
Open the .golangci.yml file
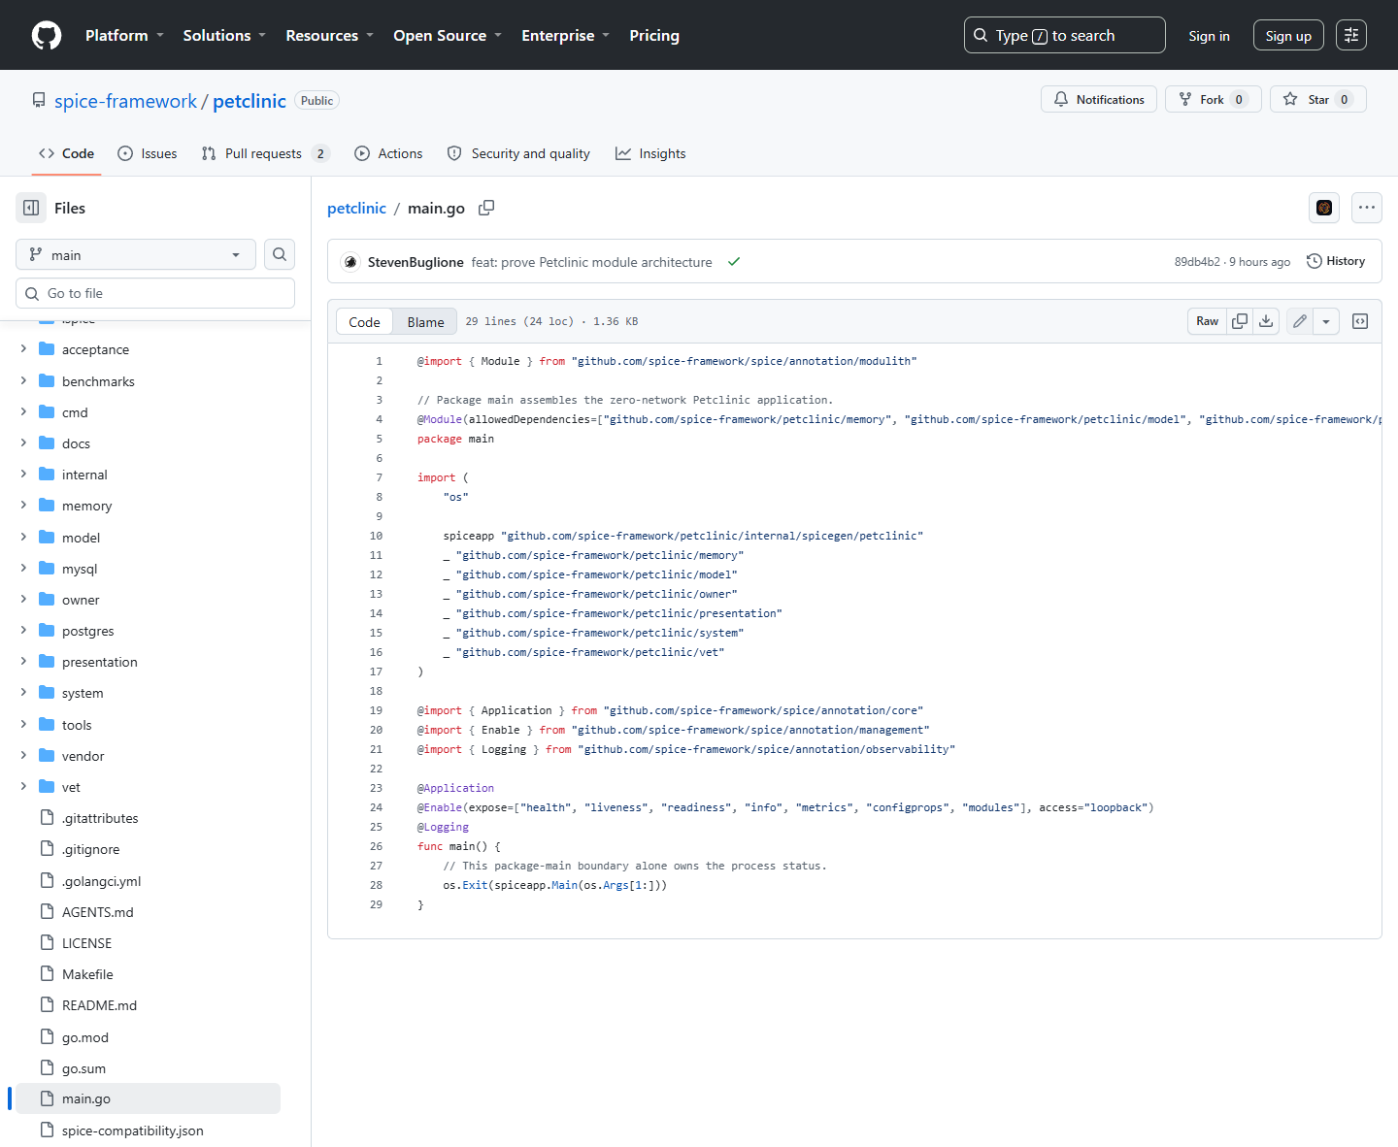101,881
